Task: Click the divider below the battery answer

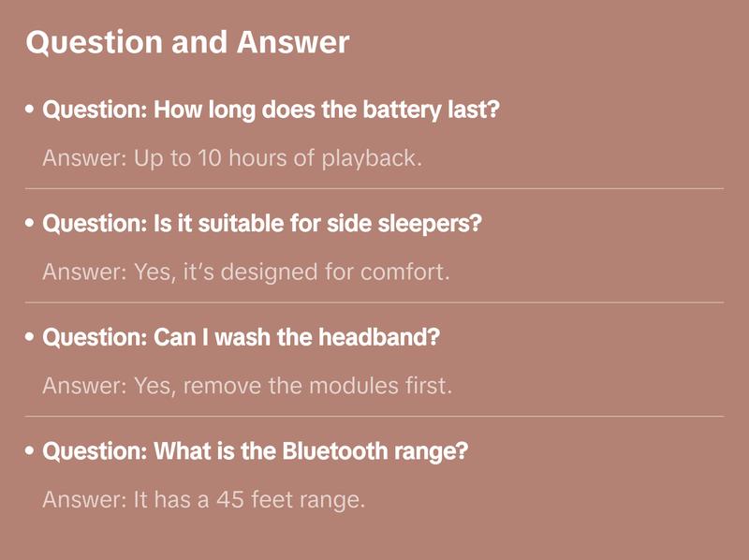Action: (x=374, y=188)
